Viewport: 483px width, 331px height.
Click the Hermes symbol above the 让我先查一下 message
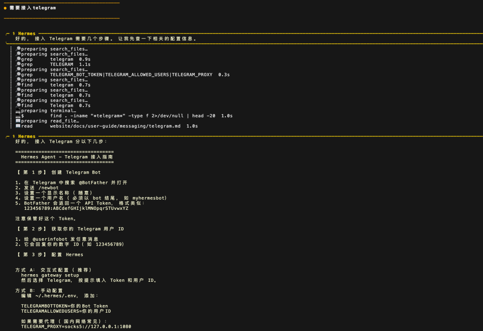tap(14, 34)
